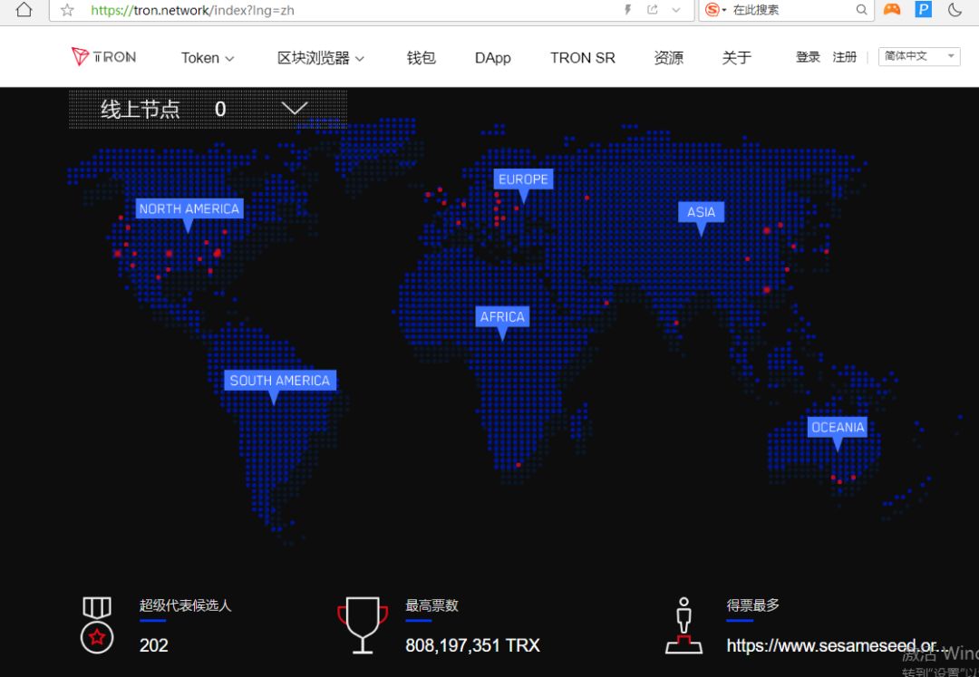
Task: Click the share icon in address bar
Action: tap(653, 9)
